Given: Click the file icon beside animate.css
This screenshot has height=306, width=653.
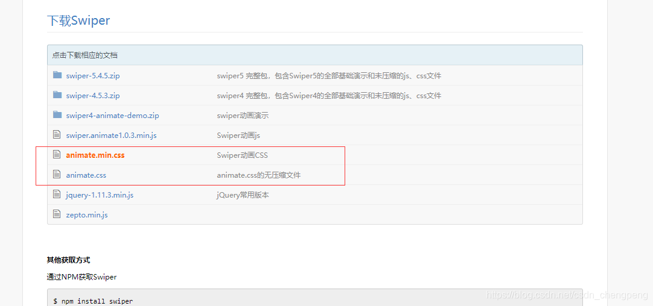Looking at the screenshot, I should (x=57, y=175).
